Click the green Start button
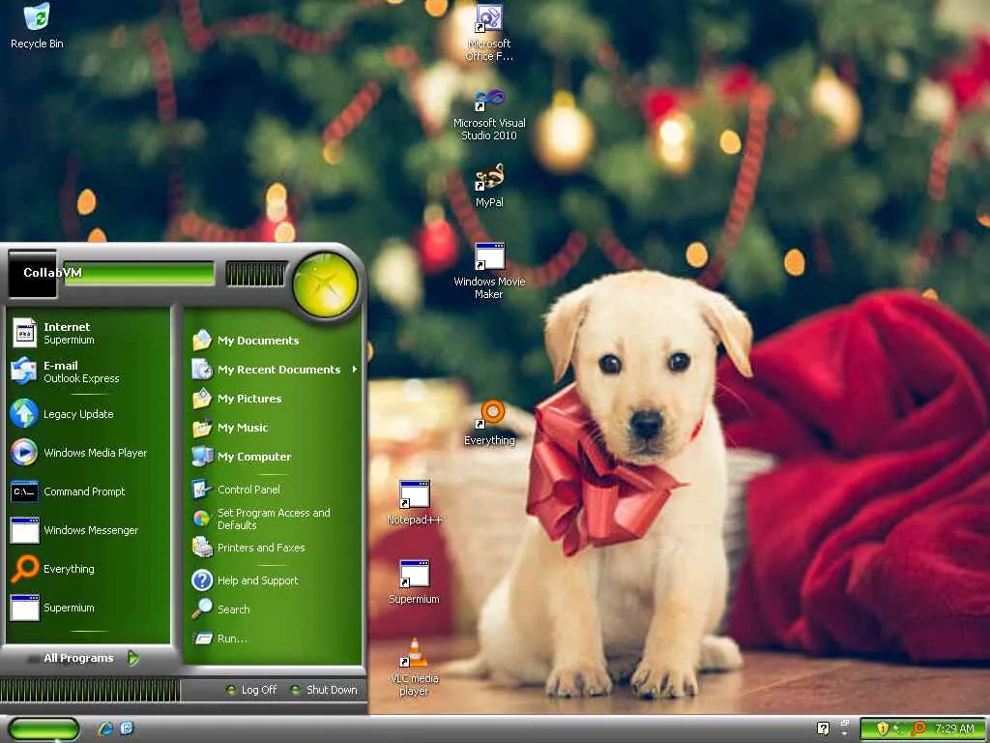This screenshot has height=743, width=990. [43, 729]
